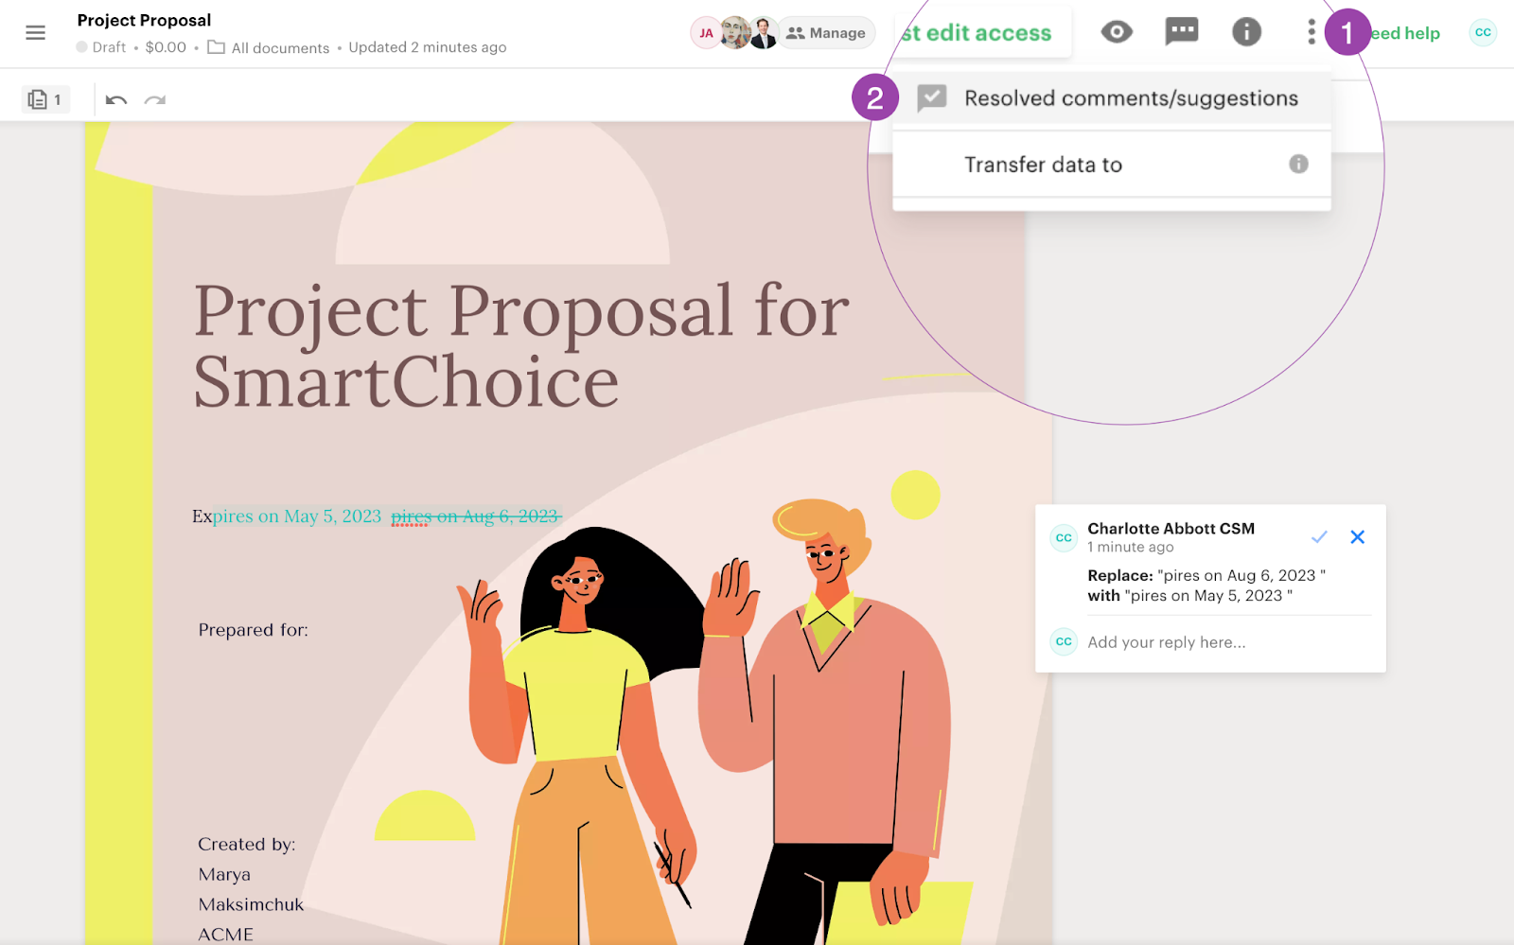Image resolution: width=1514 pixels, height=945 pixels.
Task: Click the JA collaborator avatar
Action: (706, 33)
